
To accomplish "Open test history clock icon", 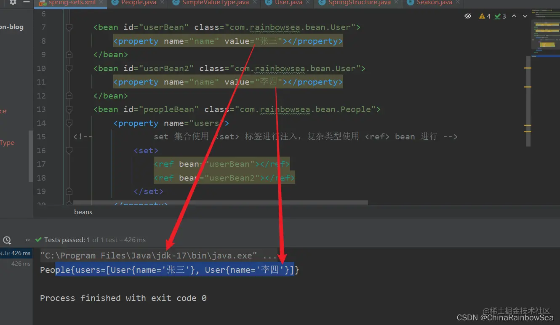I will 7,240.
